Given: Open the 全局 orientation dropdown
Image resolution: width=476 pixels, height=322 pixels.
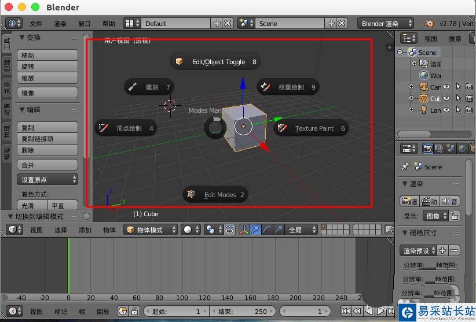Looking at the screenshot, I should (301, 230).
